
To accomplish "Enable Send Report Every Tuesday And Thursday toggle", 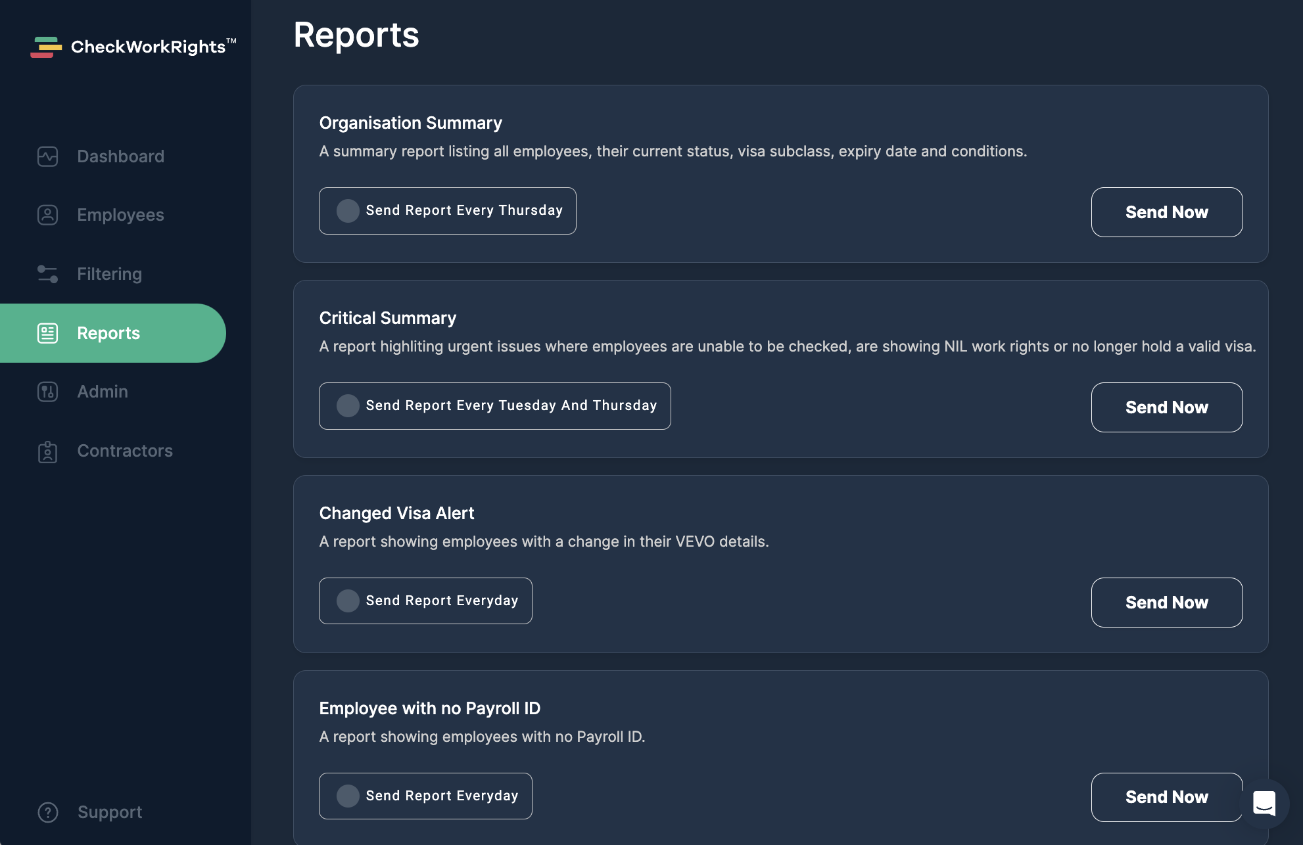I will pyautogui.click(x=348, y=406).
